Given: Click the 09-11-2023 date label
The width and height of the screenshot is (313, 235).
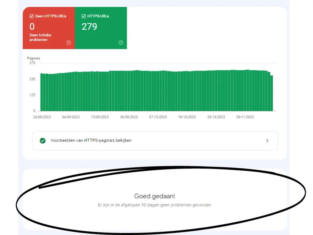Looking at the screenshot, I should coord(245,117).
